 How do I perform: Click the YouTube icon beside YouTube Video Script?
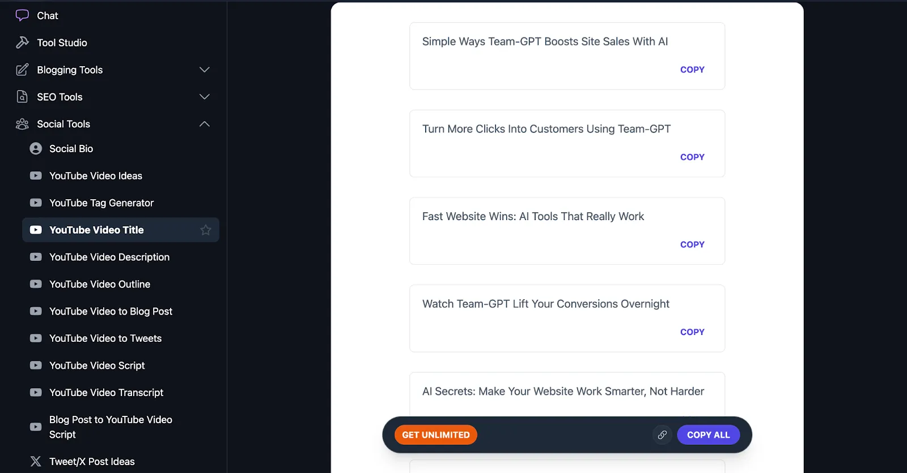click(36, 365)
